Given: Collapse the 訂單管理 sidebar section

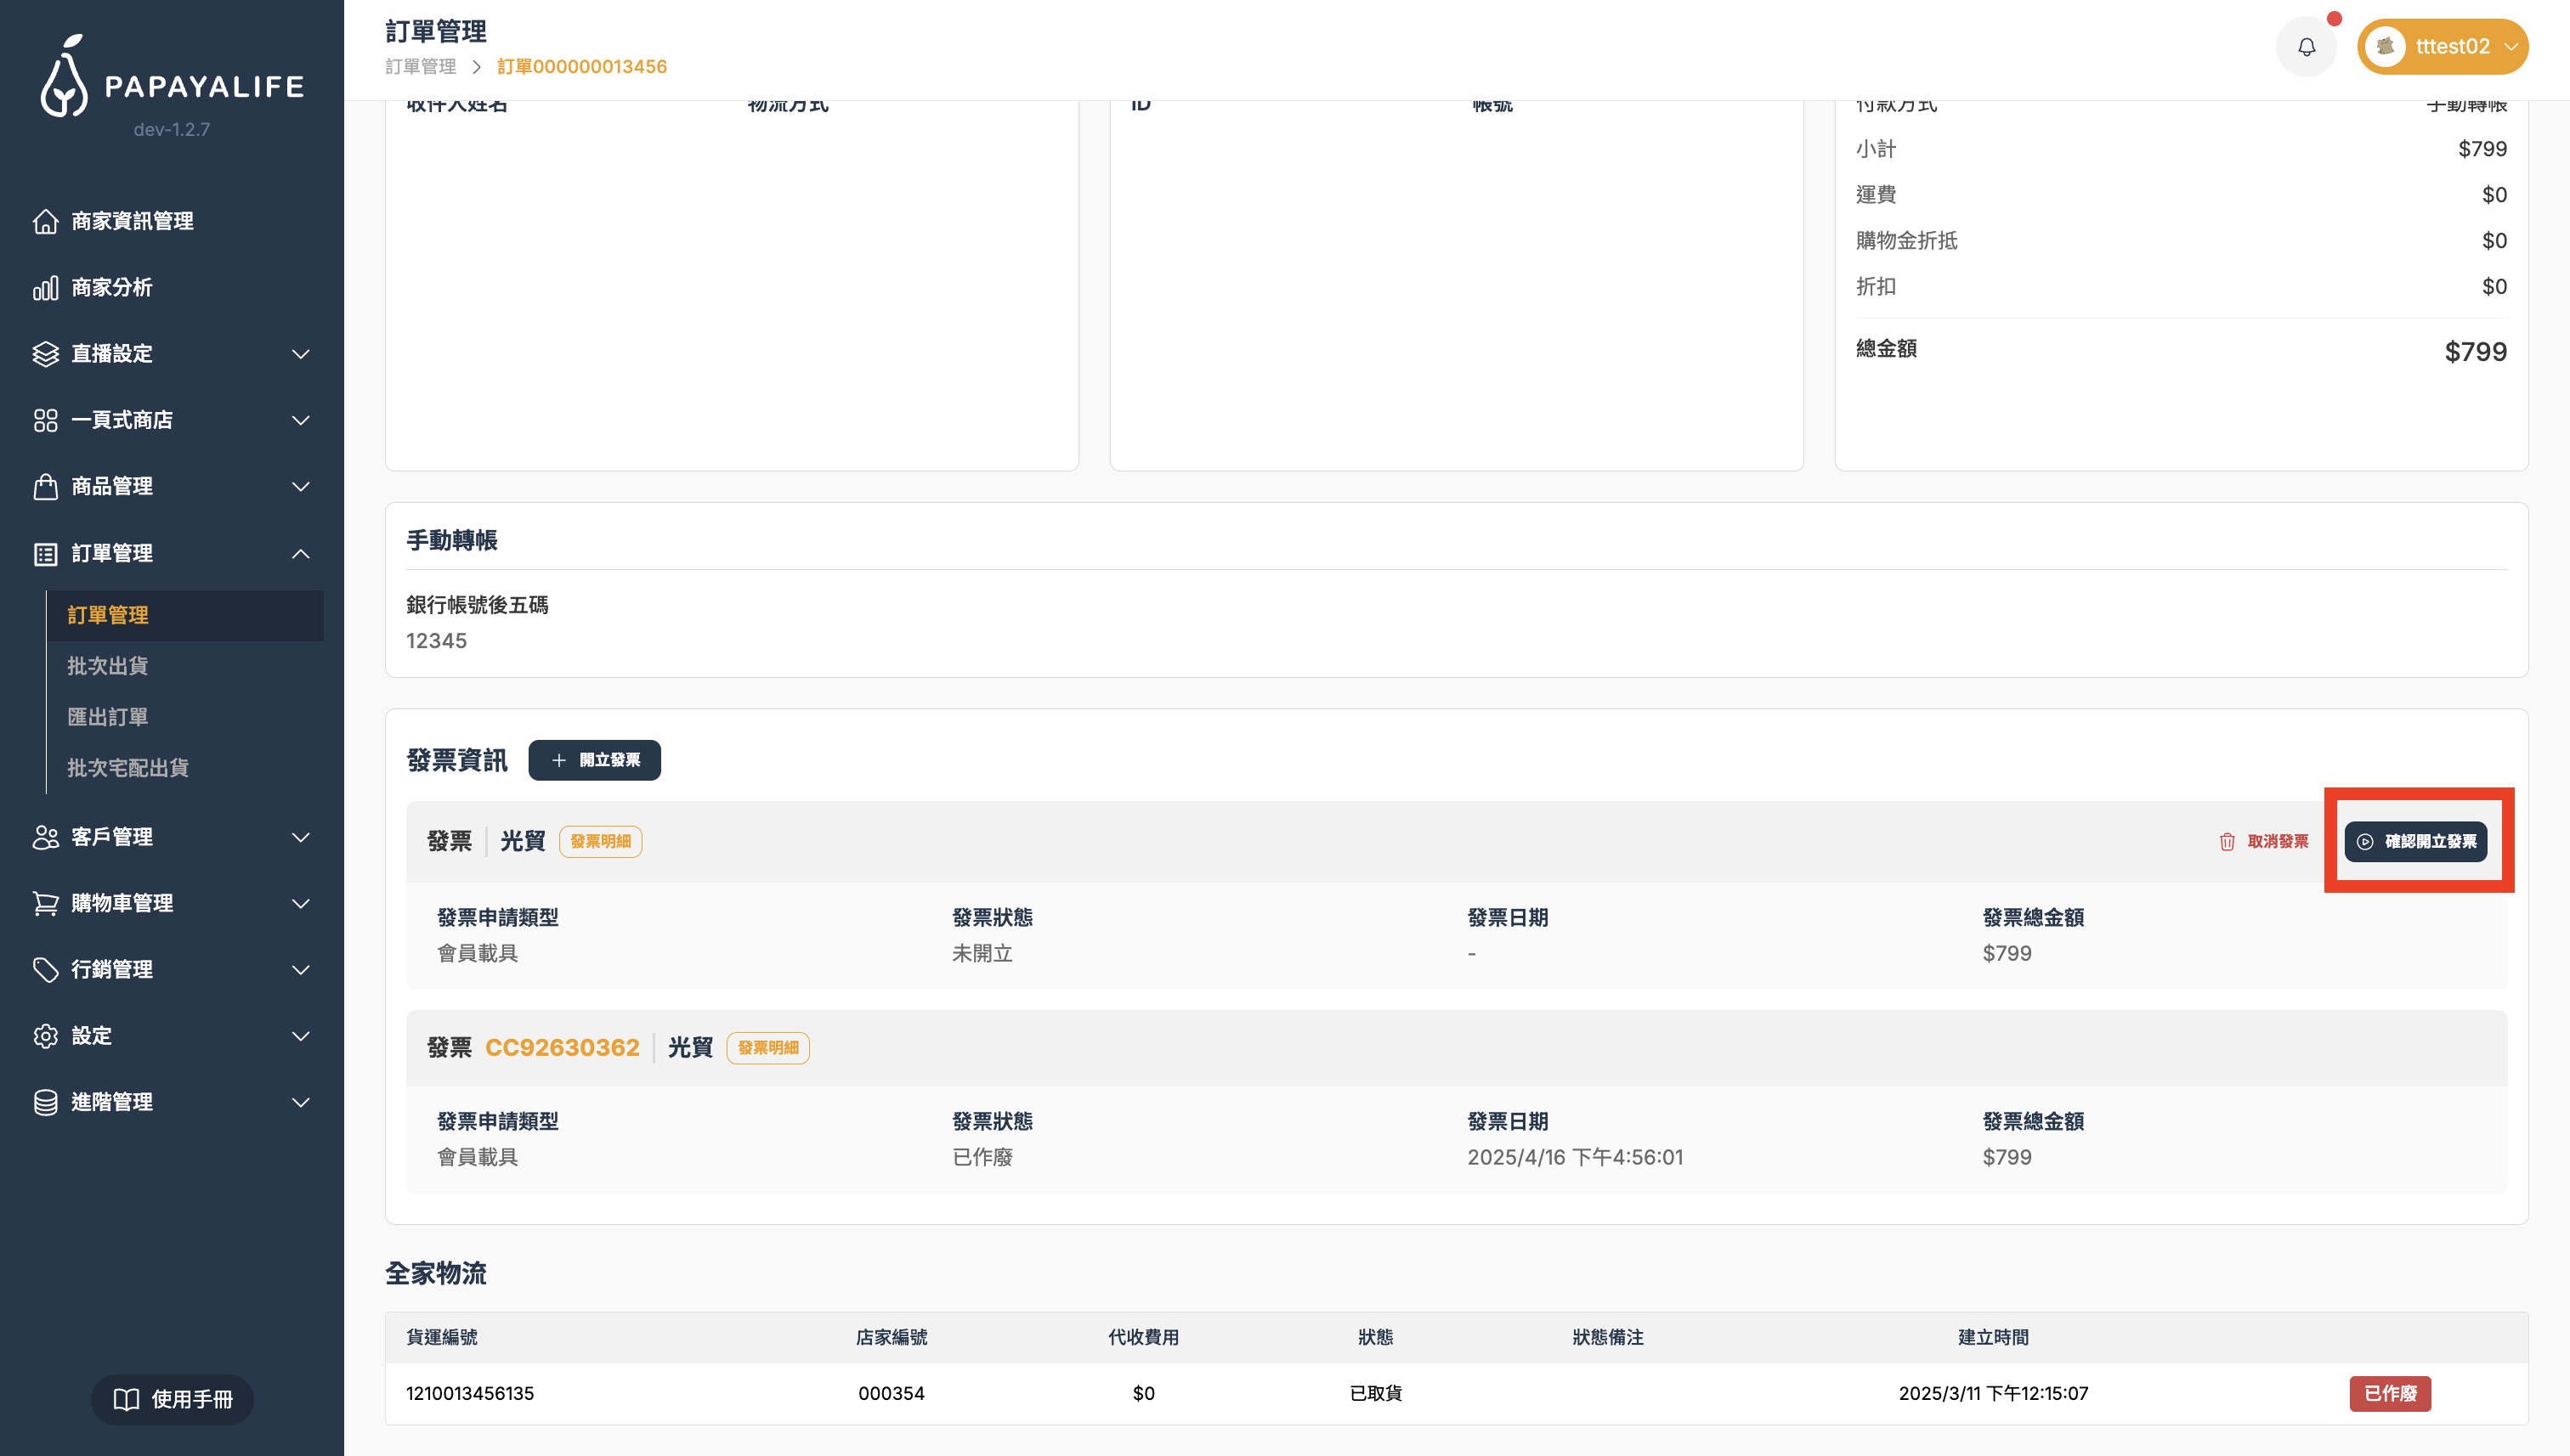Looking at the screenshot, I should click(300, 554).
